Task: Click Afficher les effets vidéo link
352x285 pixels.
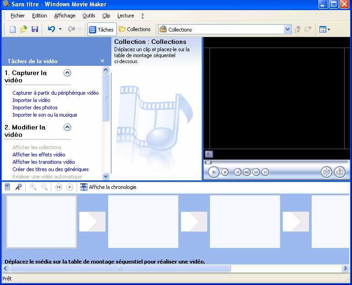Action: point(39,155)
